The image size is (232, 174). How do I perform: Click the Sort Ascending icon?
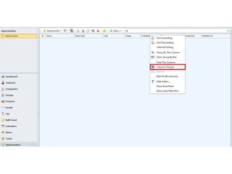153,38
